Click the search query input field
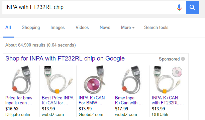The image size is (205, 120). pyautogui.click(x=89, y=8)
